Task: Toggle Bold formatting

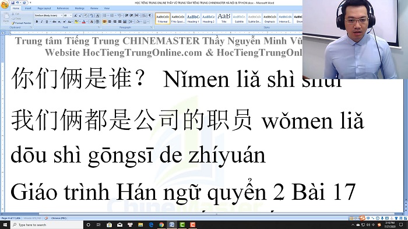Action: [x=37, y=22]
